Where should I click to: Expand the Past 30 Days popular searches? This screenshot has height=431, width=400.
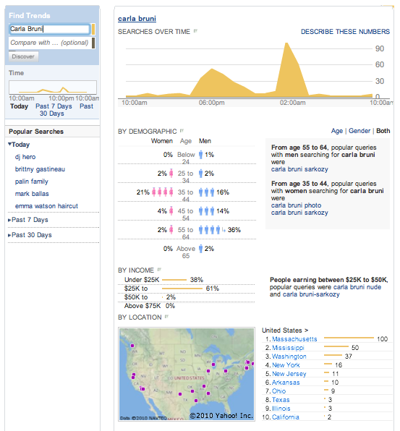[9, 235]
